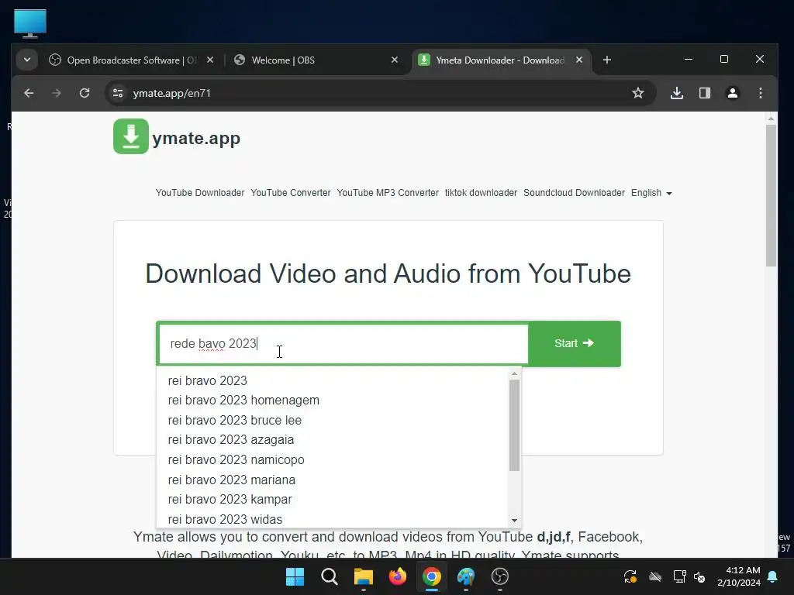794x595 pixels.
Task: Open the Chrome profile icon
Action: pyautogui.click(x=733, y=93)
